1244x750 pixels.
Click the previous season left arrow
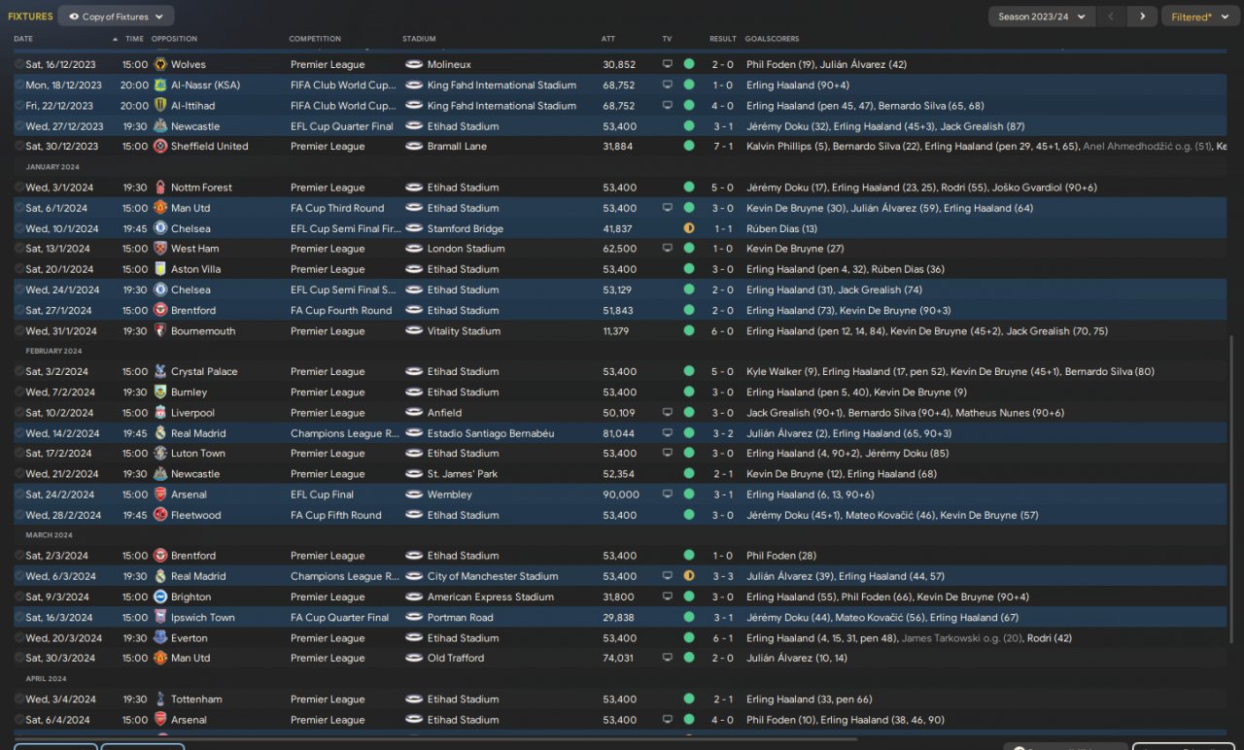1112,17
